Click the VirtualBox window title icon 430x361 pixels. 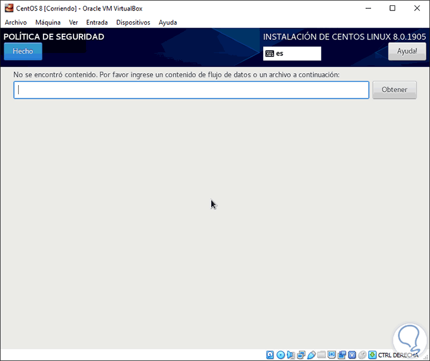pos(9,8)
